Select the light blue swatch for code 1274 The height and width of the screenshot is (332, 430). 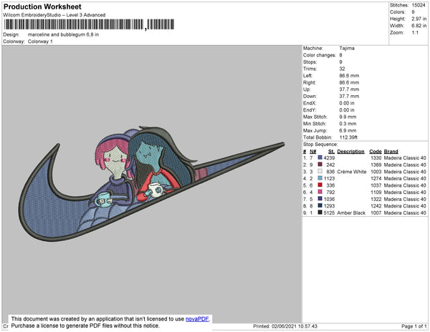(320, 178)
